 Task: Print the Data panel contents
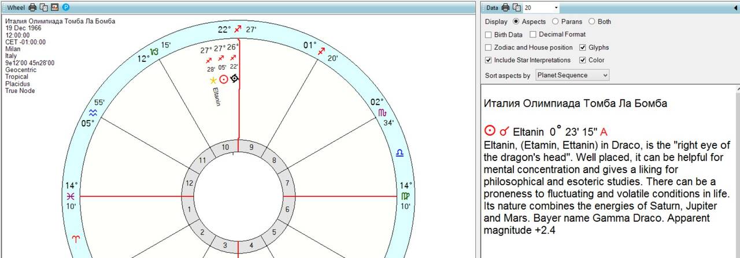(505, 8)
